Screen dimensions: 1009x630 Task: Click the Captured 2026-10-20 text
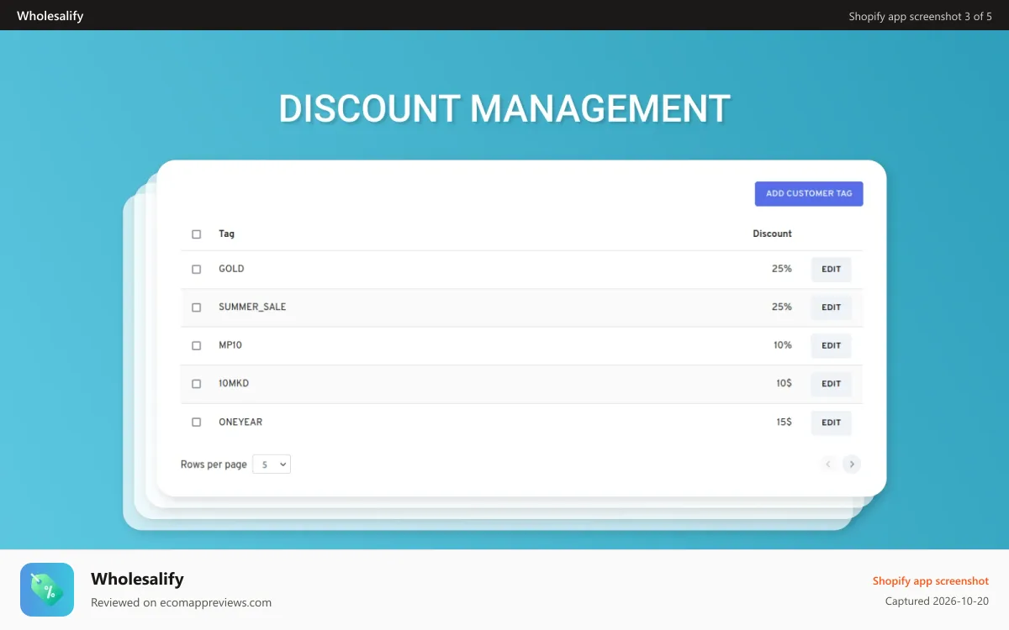pyautogui.click(x=937, y=601)
